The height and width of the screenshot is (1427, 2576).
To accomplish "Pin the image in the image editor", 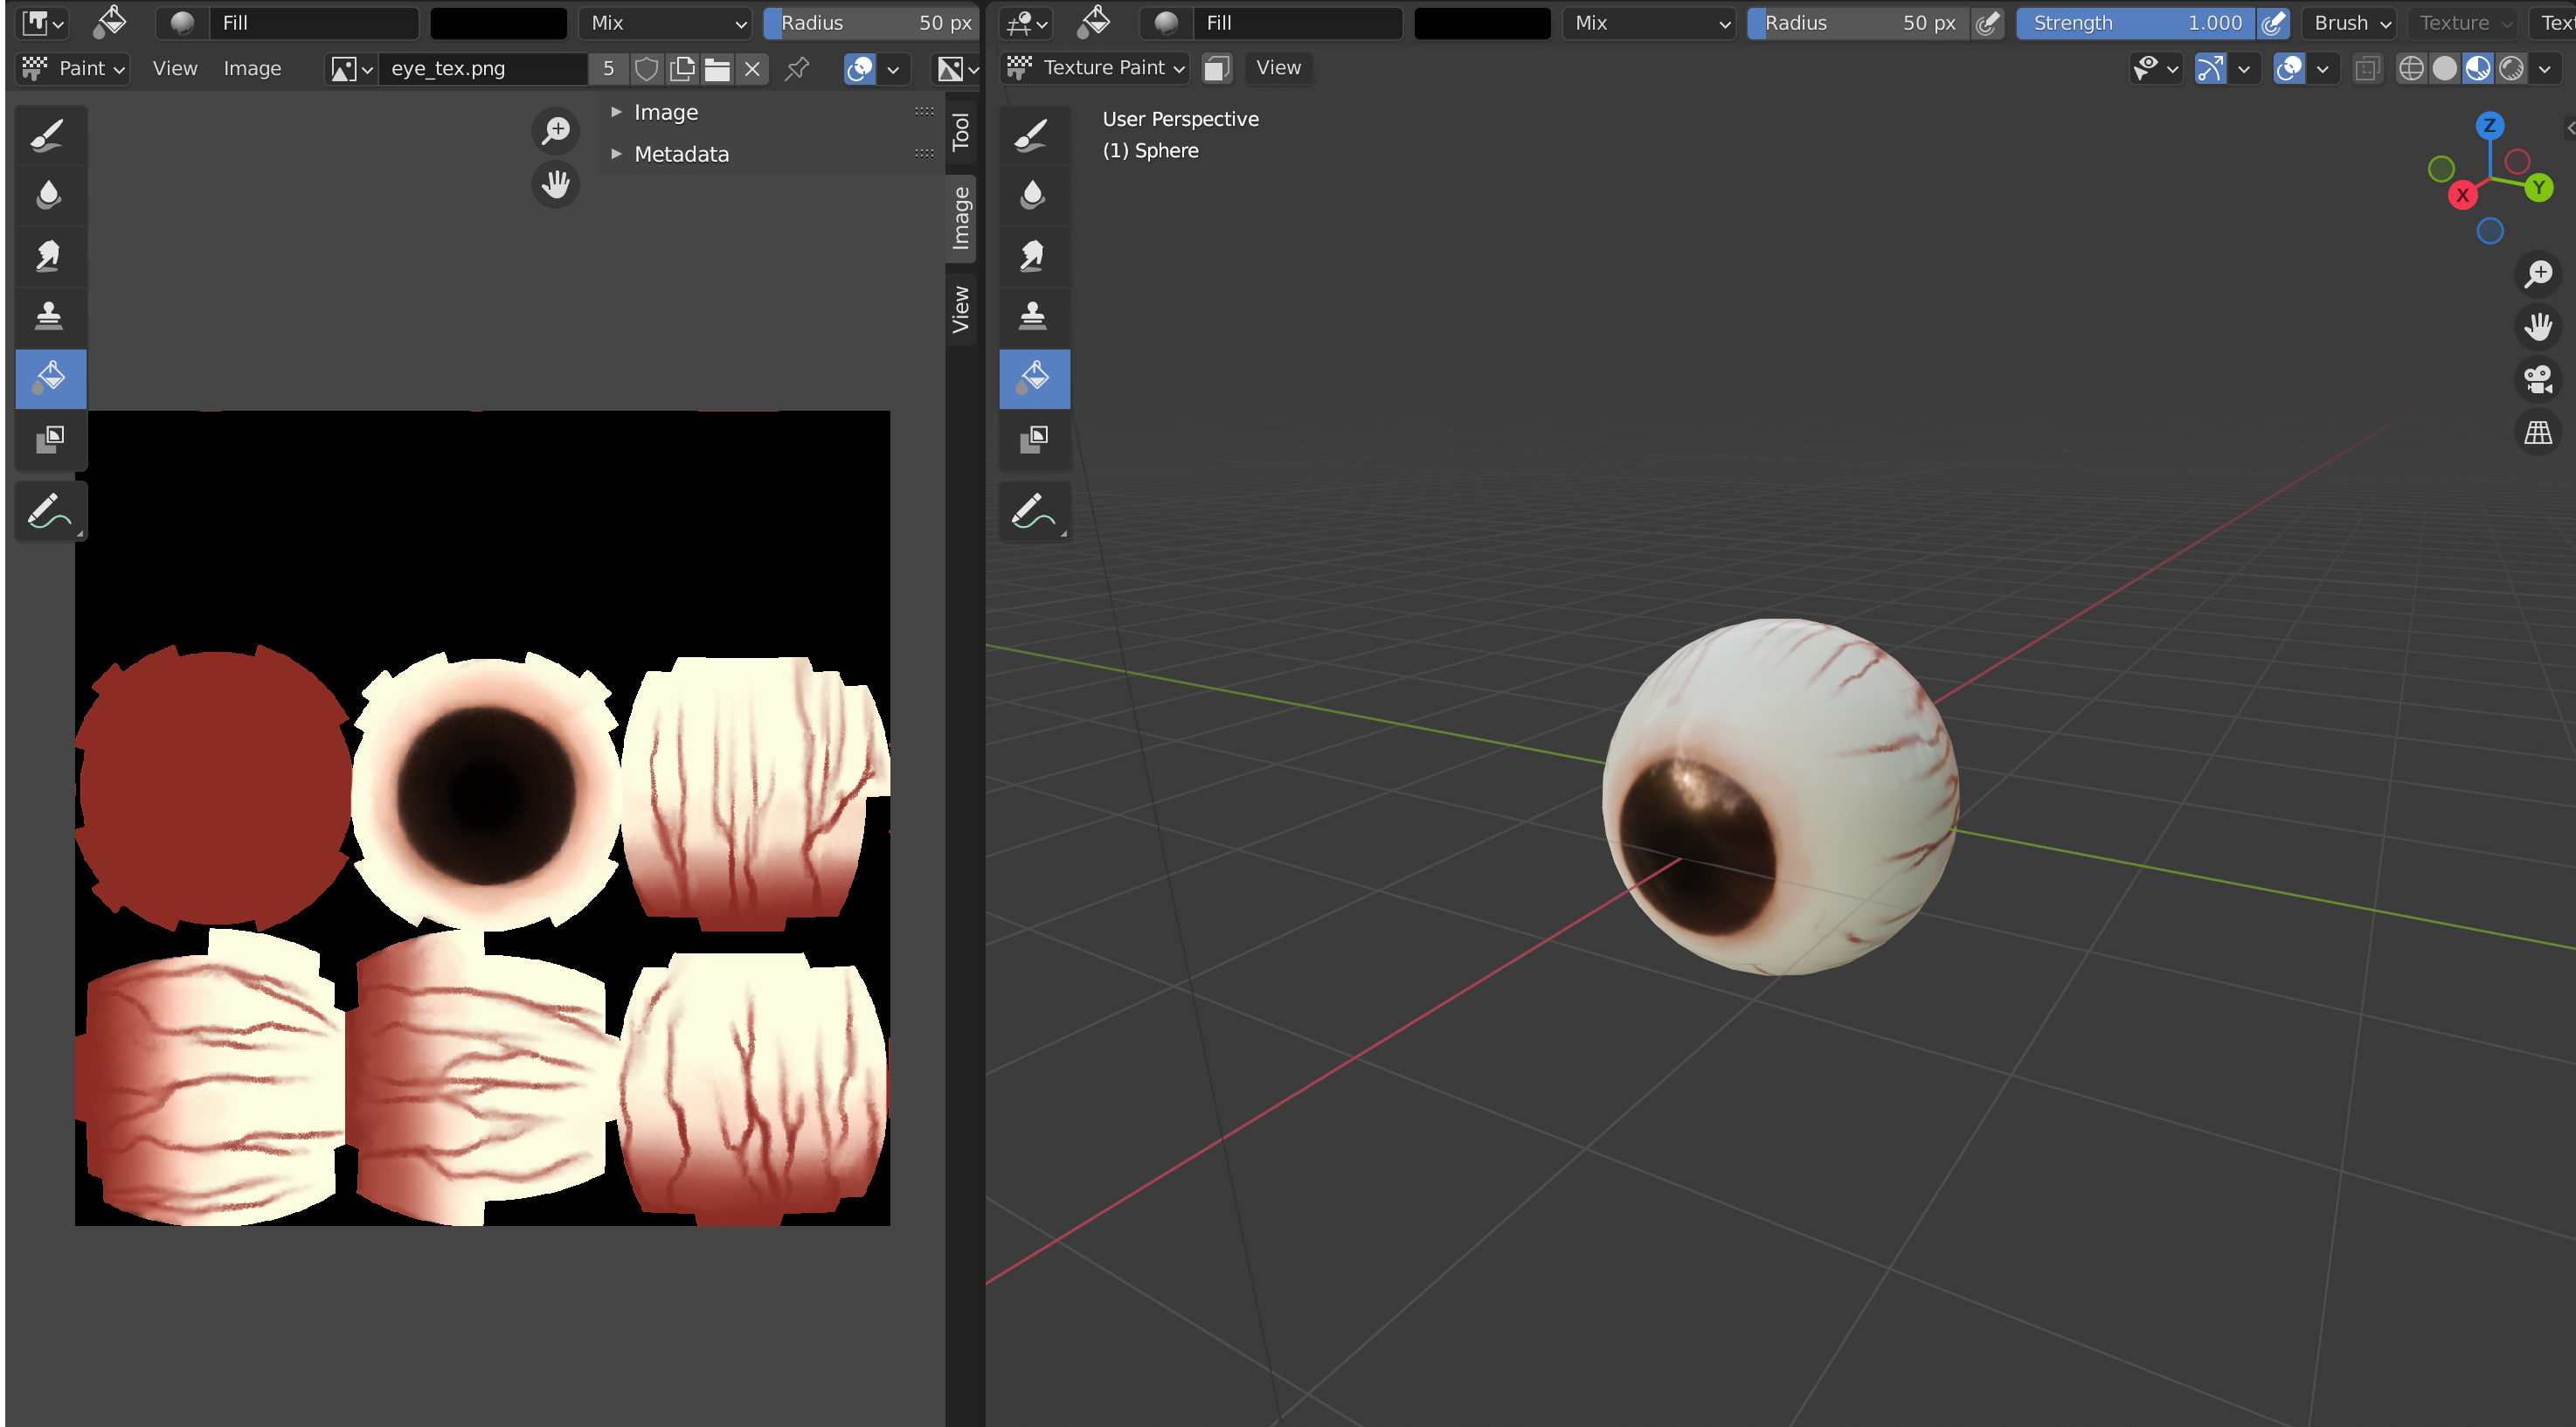I will 797,69.
